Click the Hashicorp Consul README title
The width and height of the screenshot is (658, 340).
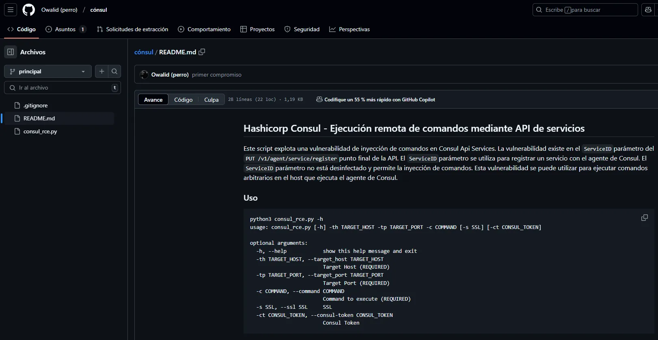tap(414, 128)
